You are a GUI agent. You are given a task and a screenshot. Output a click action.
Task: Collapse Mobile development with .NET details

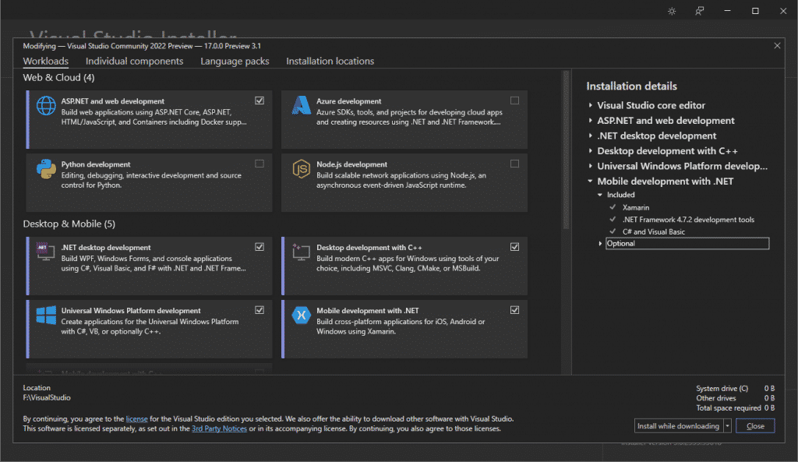pyautogui.click(x=591, y=181)
